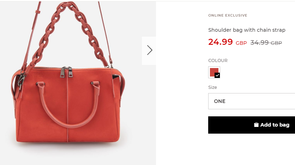295x165 pixels.
Task: Click the double zipper pulls on the bag
Action: click(x=67, y=72)
